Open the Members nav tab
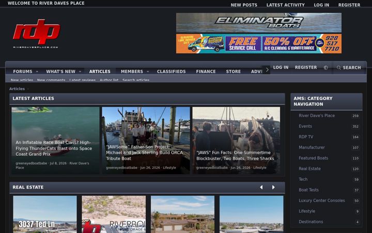 (x=132, y=71)
